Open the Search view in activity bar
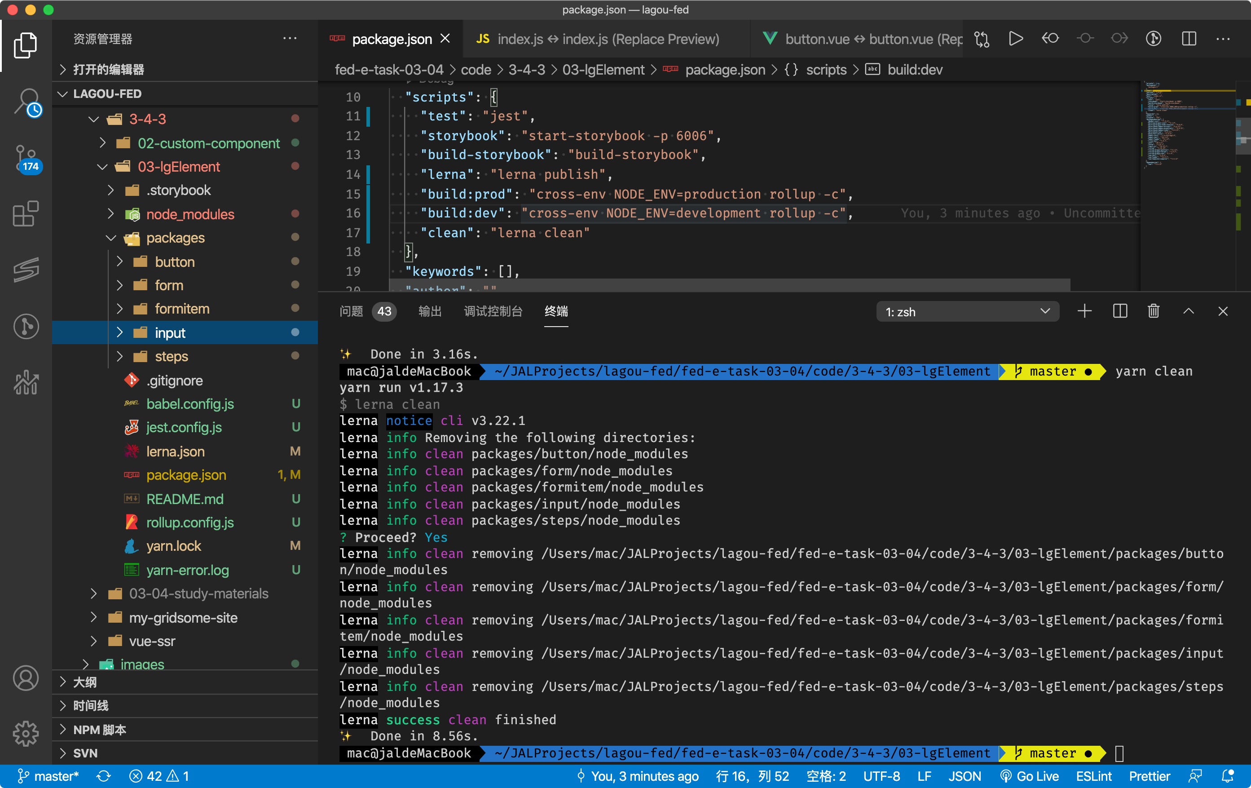This screenshot has width=1251, height=788. tap(26, 102)
